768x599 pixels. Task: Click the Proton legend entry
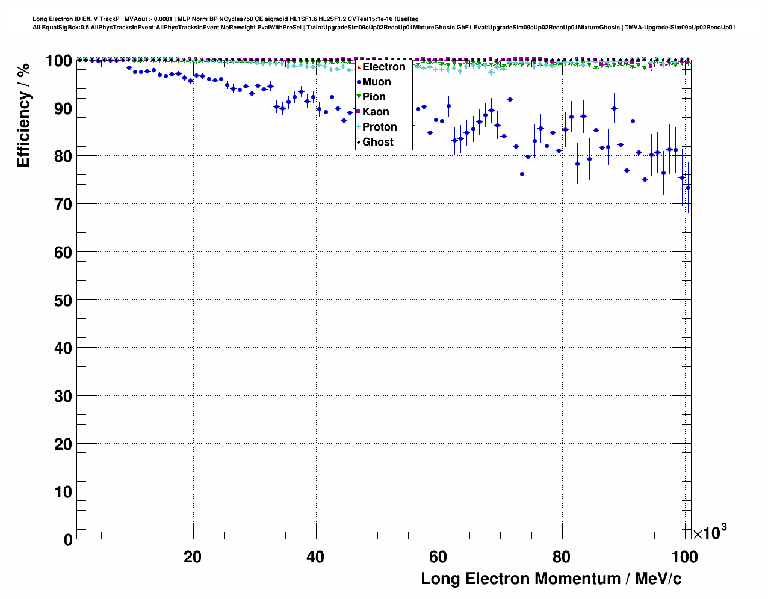click(x=379, y=127)
